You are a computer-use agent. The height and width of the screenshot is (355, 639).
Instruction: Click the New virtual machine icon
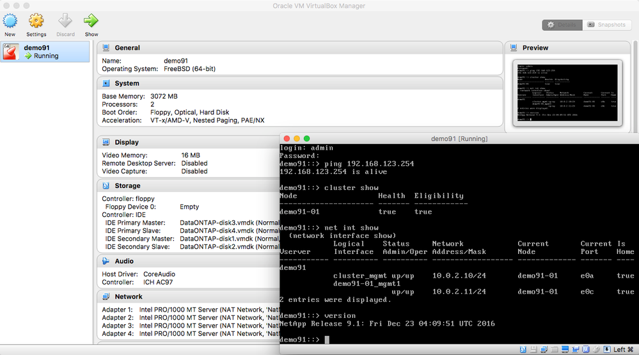[x=10, y=21]
